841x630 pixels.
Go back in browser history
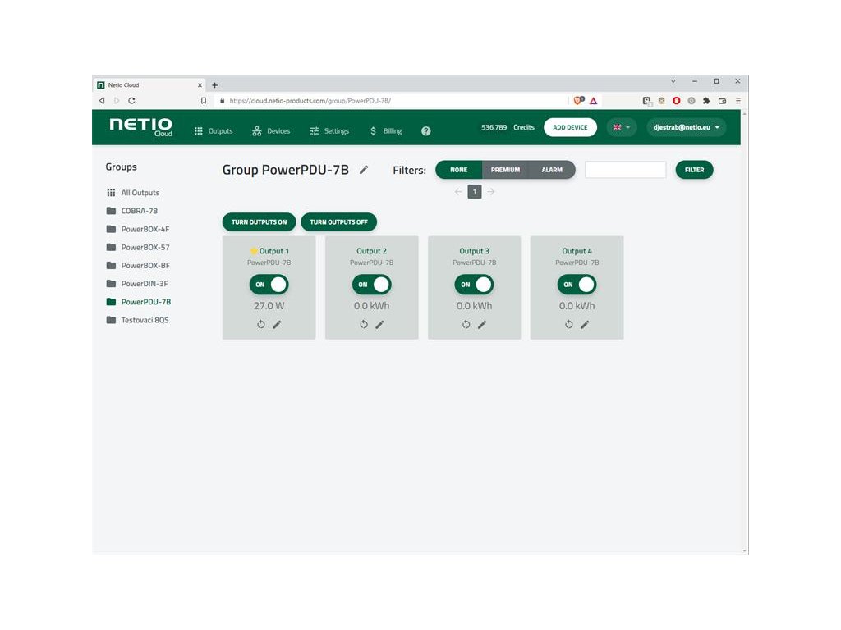(x=102, y=101)
